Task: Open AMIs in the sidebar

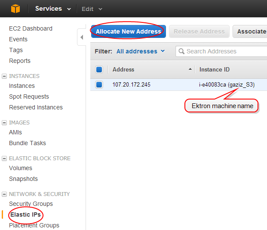Action: click(x=15, y=132)
